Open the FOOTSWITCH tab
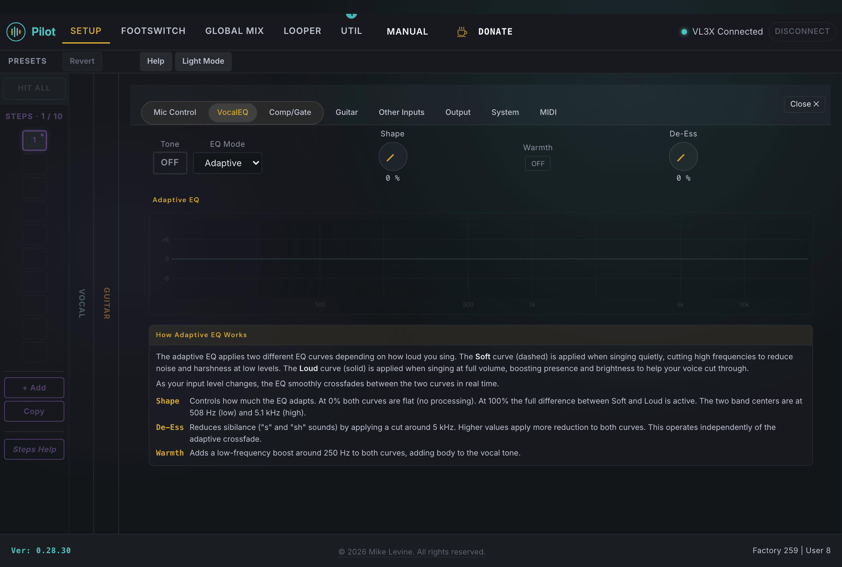842x567 pixels. coord(153,31)
